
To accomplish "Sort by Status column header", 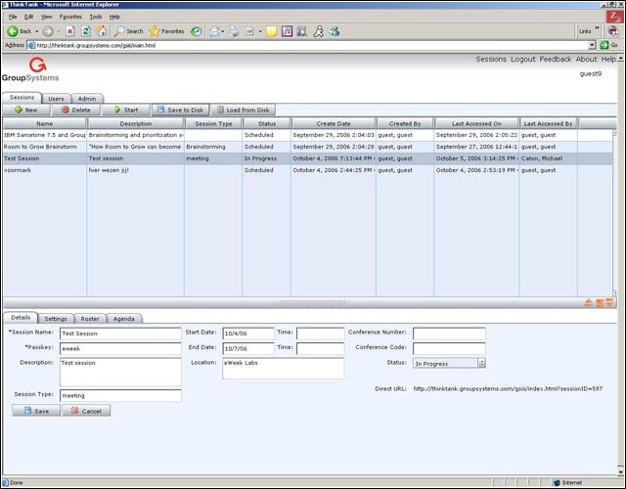I will [x=267, y=124].
